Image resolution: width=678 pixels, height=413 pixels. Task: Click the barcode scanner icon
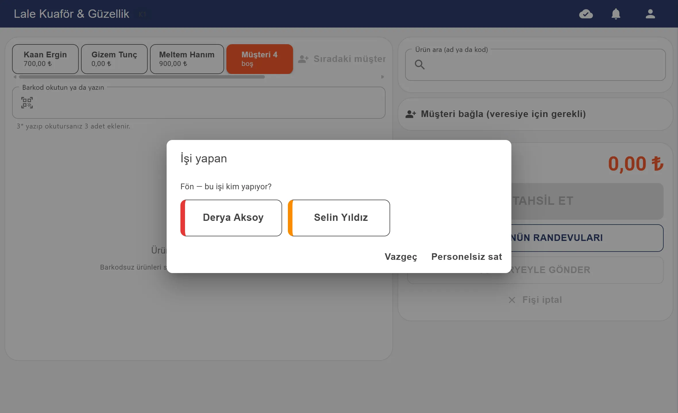[x=27, y=103]
